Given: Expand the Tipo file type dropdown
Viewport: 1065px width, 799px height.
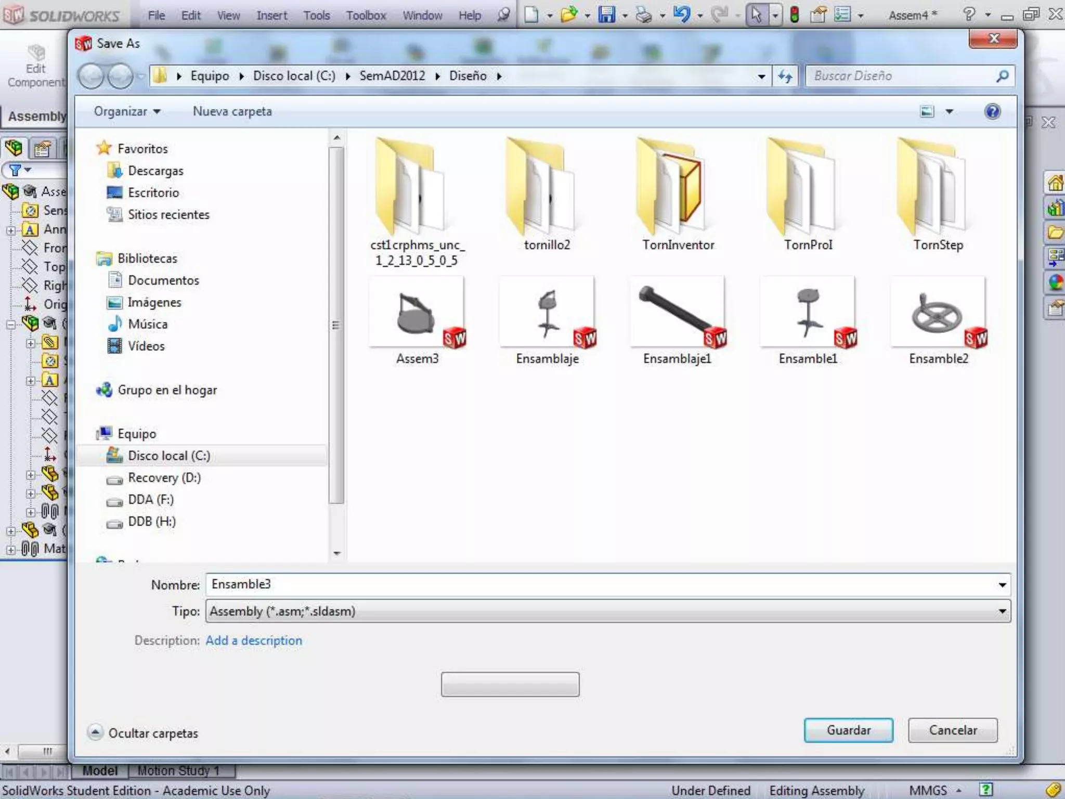Looking at the screenshot, I should (x=1002, y=611).
